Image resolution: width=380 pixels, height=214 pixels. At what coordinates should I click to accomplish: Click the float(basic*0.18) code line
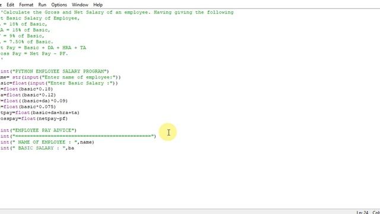point(26,89)
